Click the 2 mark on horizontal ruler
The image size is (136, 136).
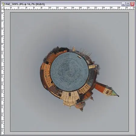pyautogui.click(x=19, y=8)
